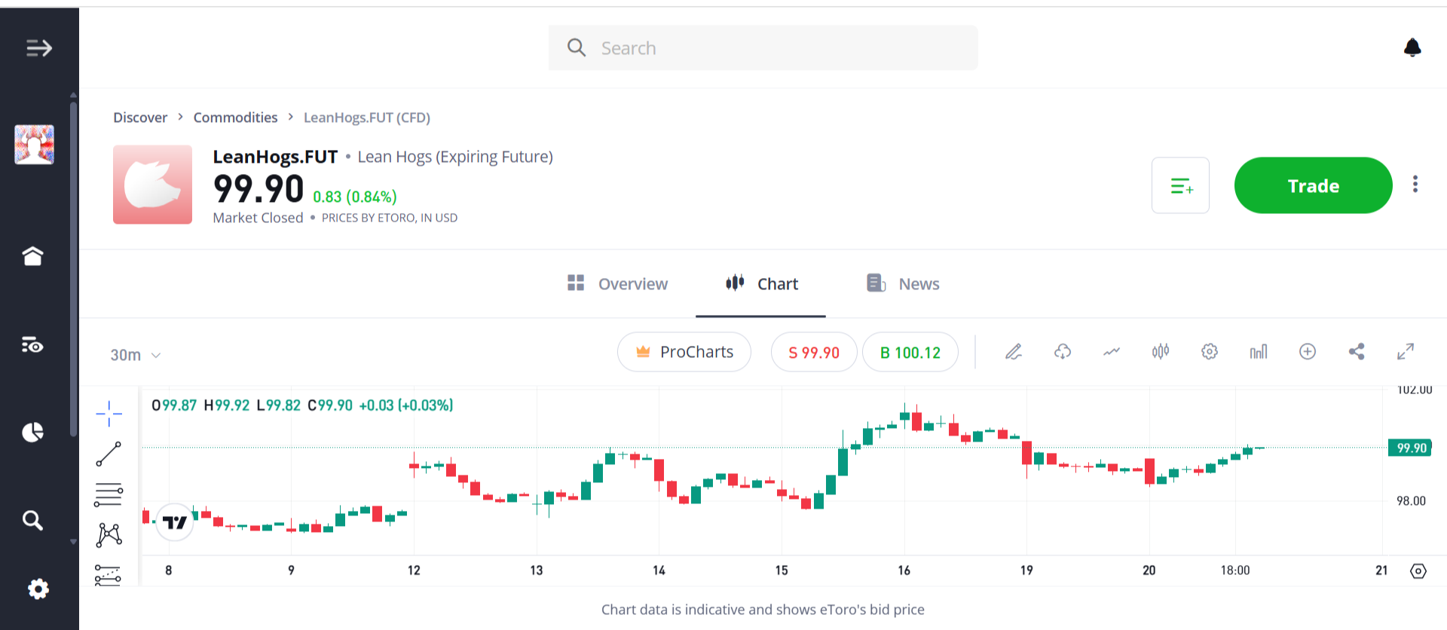Click the LeanHogs.FUT (CFD) breadcrumb text
This screenshot has width=1447, height=630.
tap(367, 118)
